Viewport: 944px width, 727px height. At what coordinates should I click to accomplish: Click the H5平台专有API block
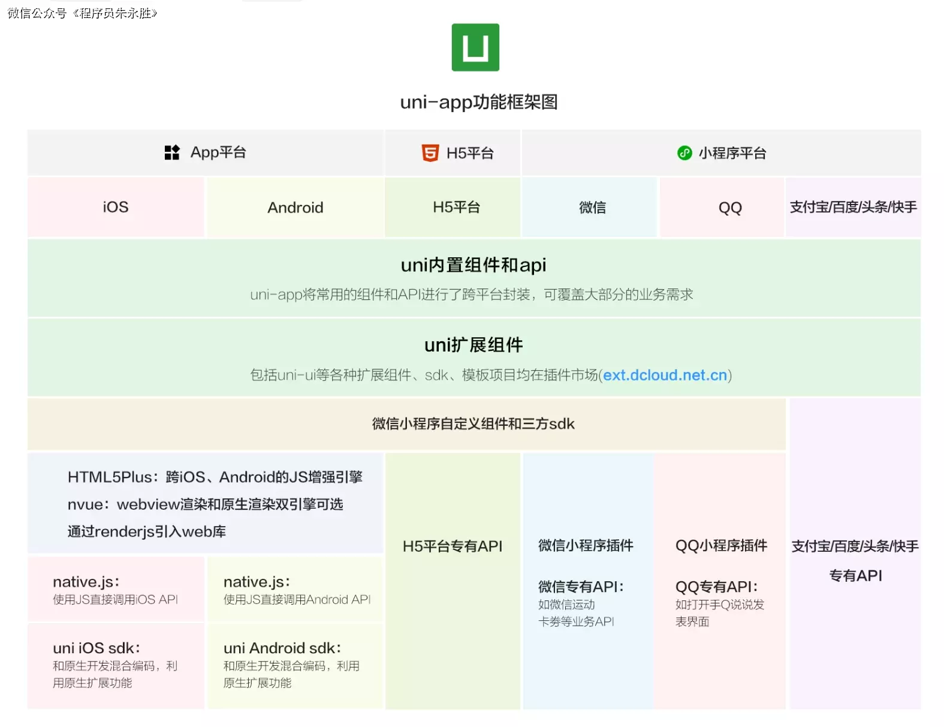point(453,546)
